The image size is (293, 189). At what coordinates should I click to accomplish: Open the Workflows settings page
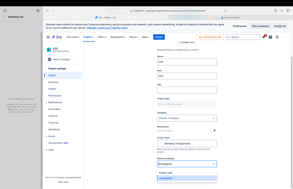(63, 130)
